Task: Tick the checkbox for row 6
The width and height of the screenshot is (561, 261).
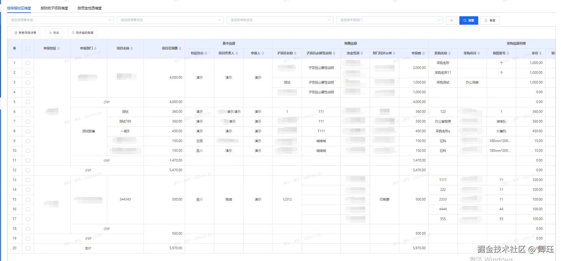Action: (28, 112)
